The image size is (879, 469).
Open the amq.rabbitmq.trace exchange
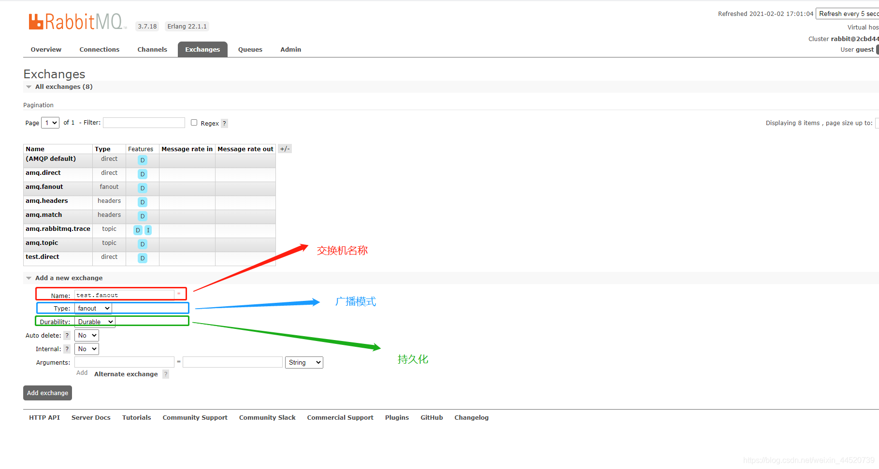point(58,229)
